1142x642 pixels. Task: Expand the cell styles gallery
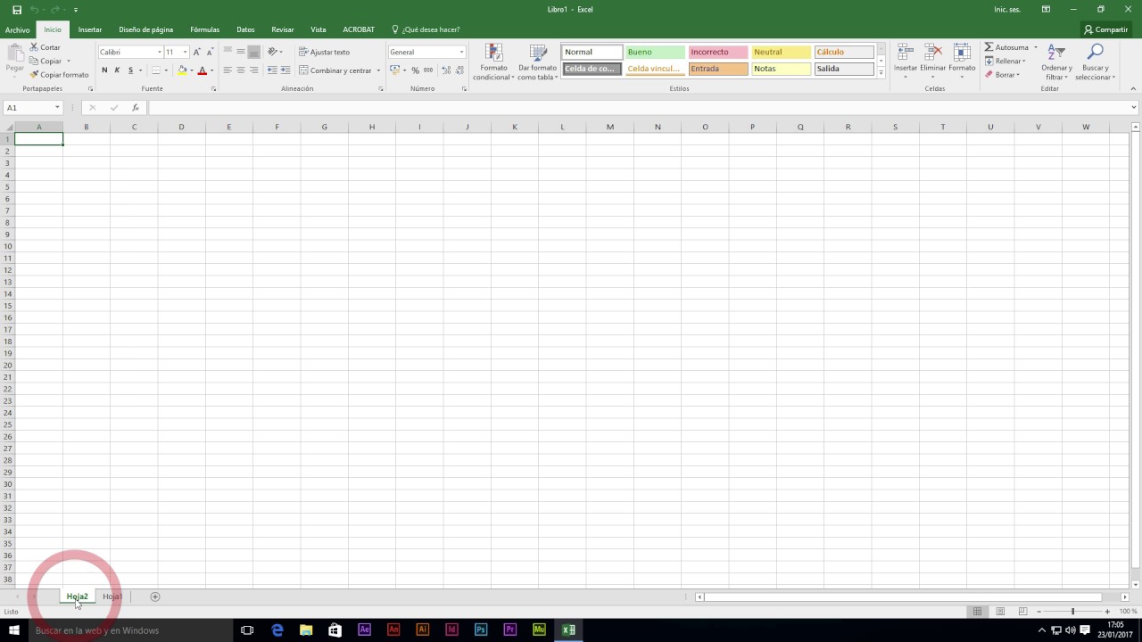pyautogui.click(x=881, y=73)
